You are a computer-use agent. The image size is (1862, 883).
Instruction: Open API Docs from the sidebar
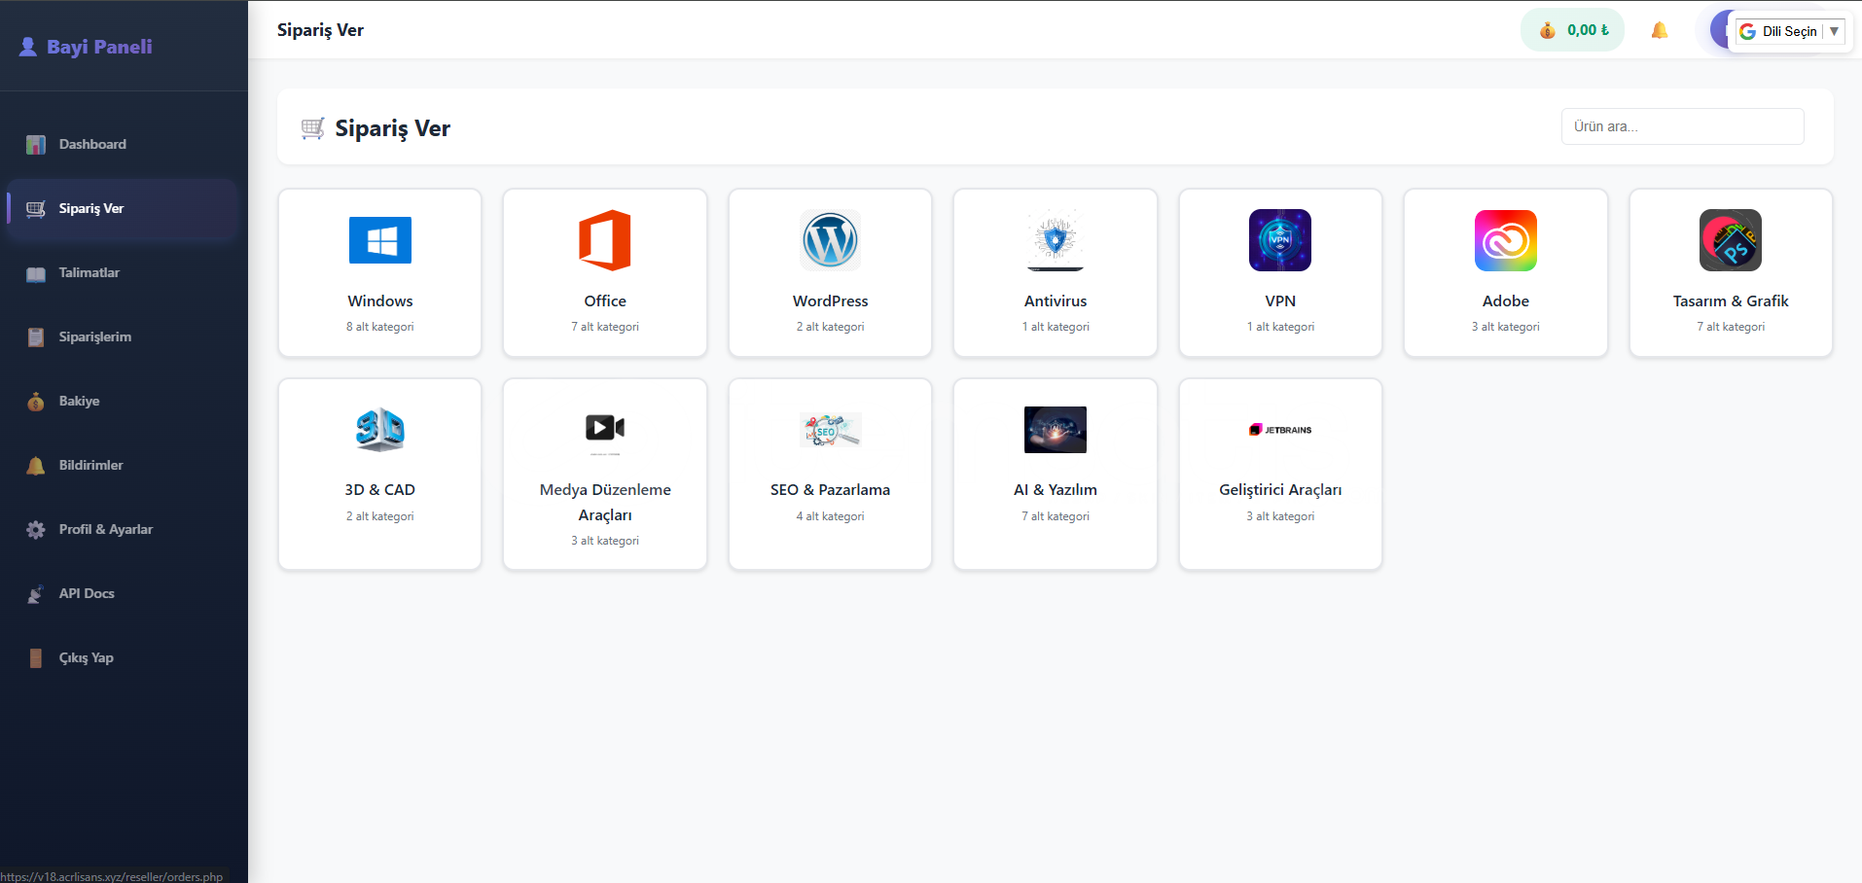coord(123,593)
